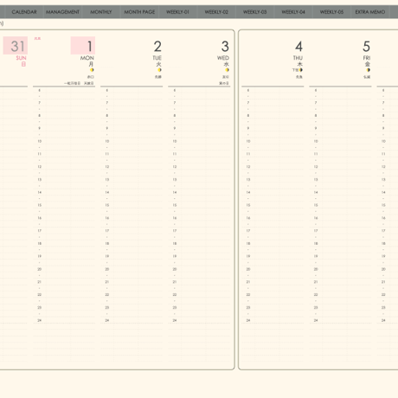398x398 pixels.
Task: Click the pink date 1 Monday box
Action: pyautogui.click(x=83, y=46)
